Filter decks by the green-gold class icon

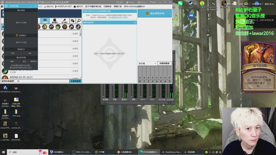(58, 27)
